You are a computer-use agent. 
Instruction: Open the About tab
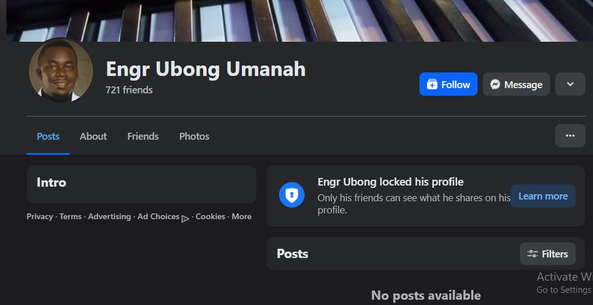(93, 136)
